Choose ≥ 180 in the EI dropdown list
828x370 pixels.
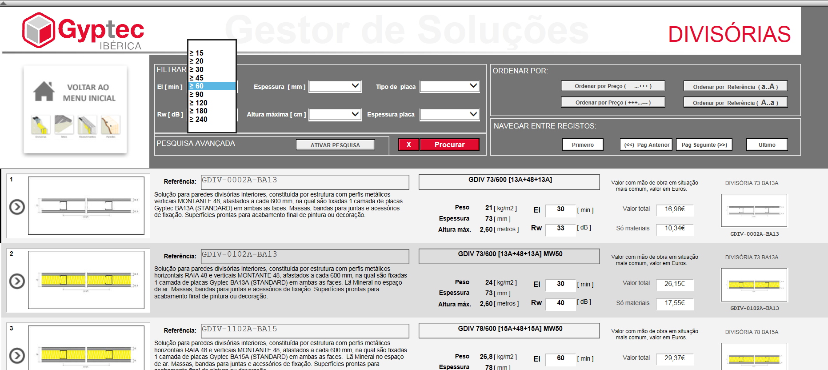(x=212, y=111)
